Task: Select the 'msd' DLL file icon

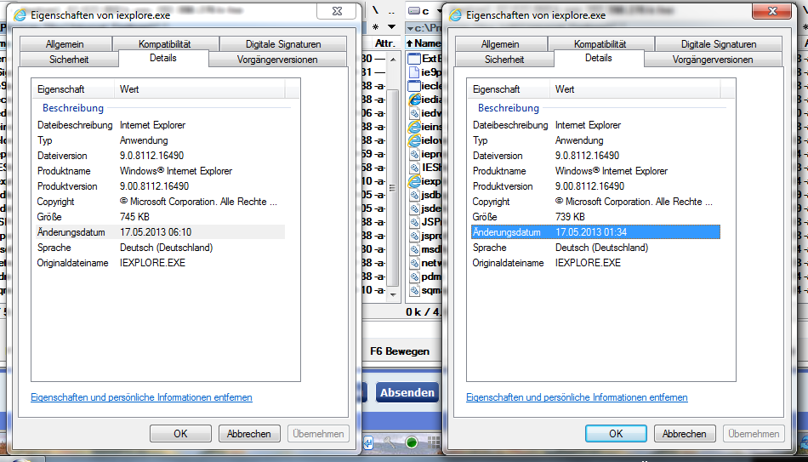Action: pos(414,249)
